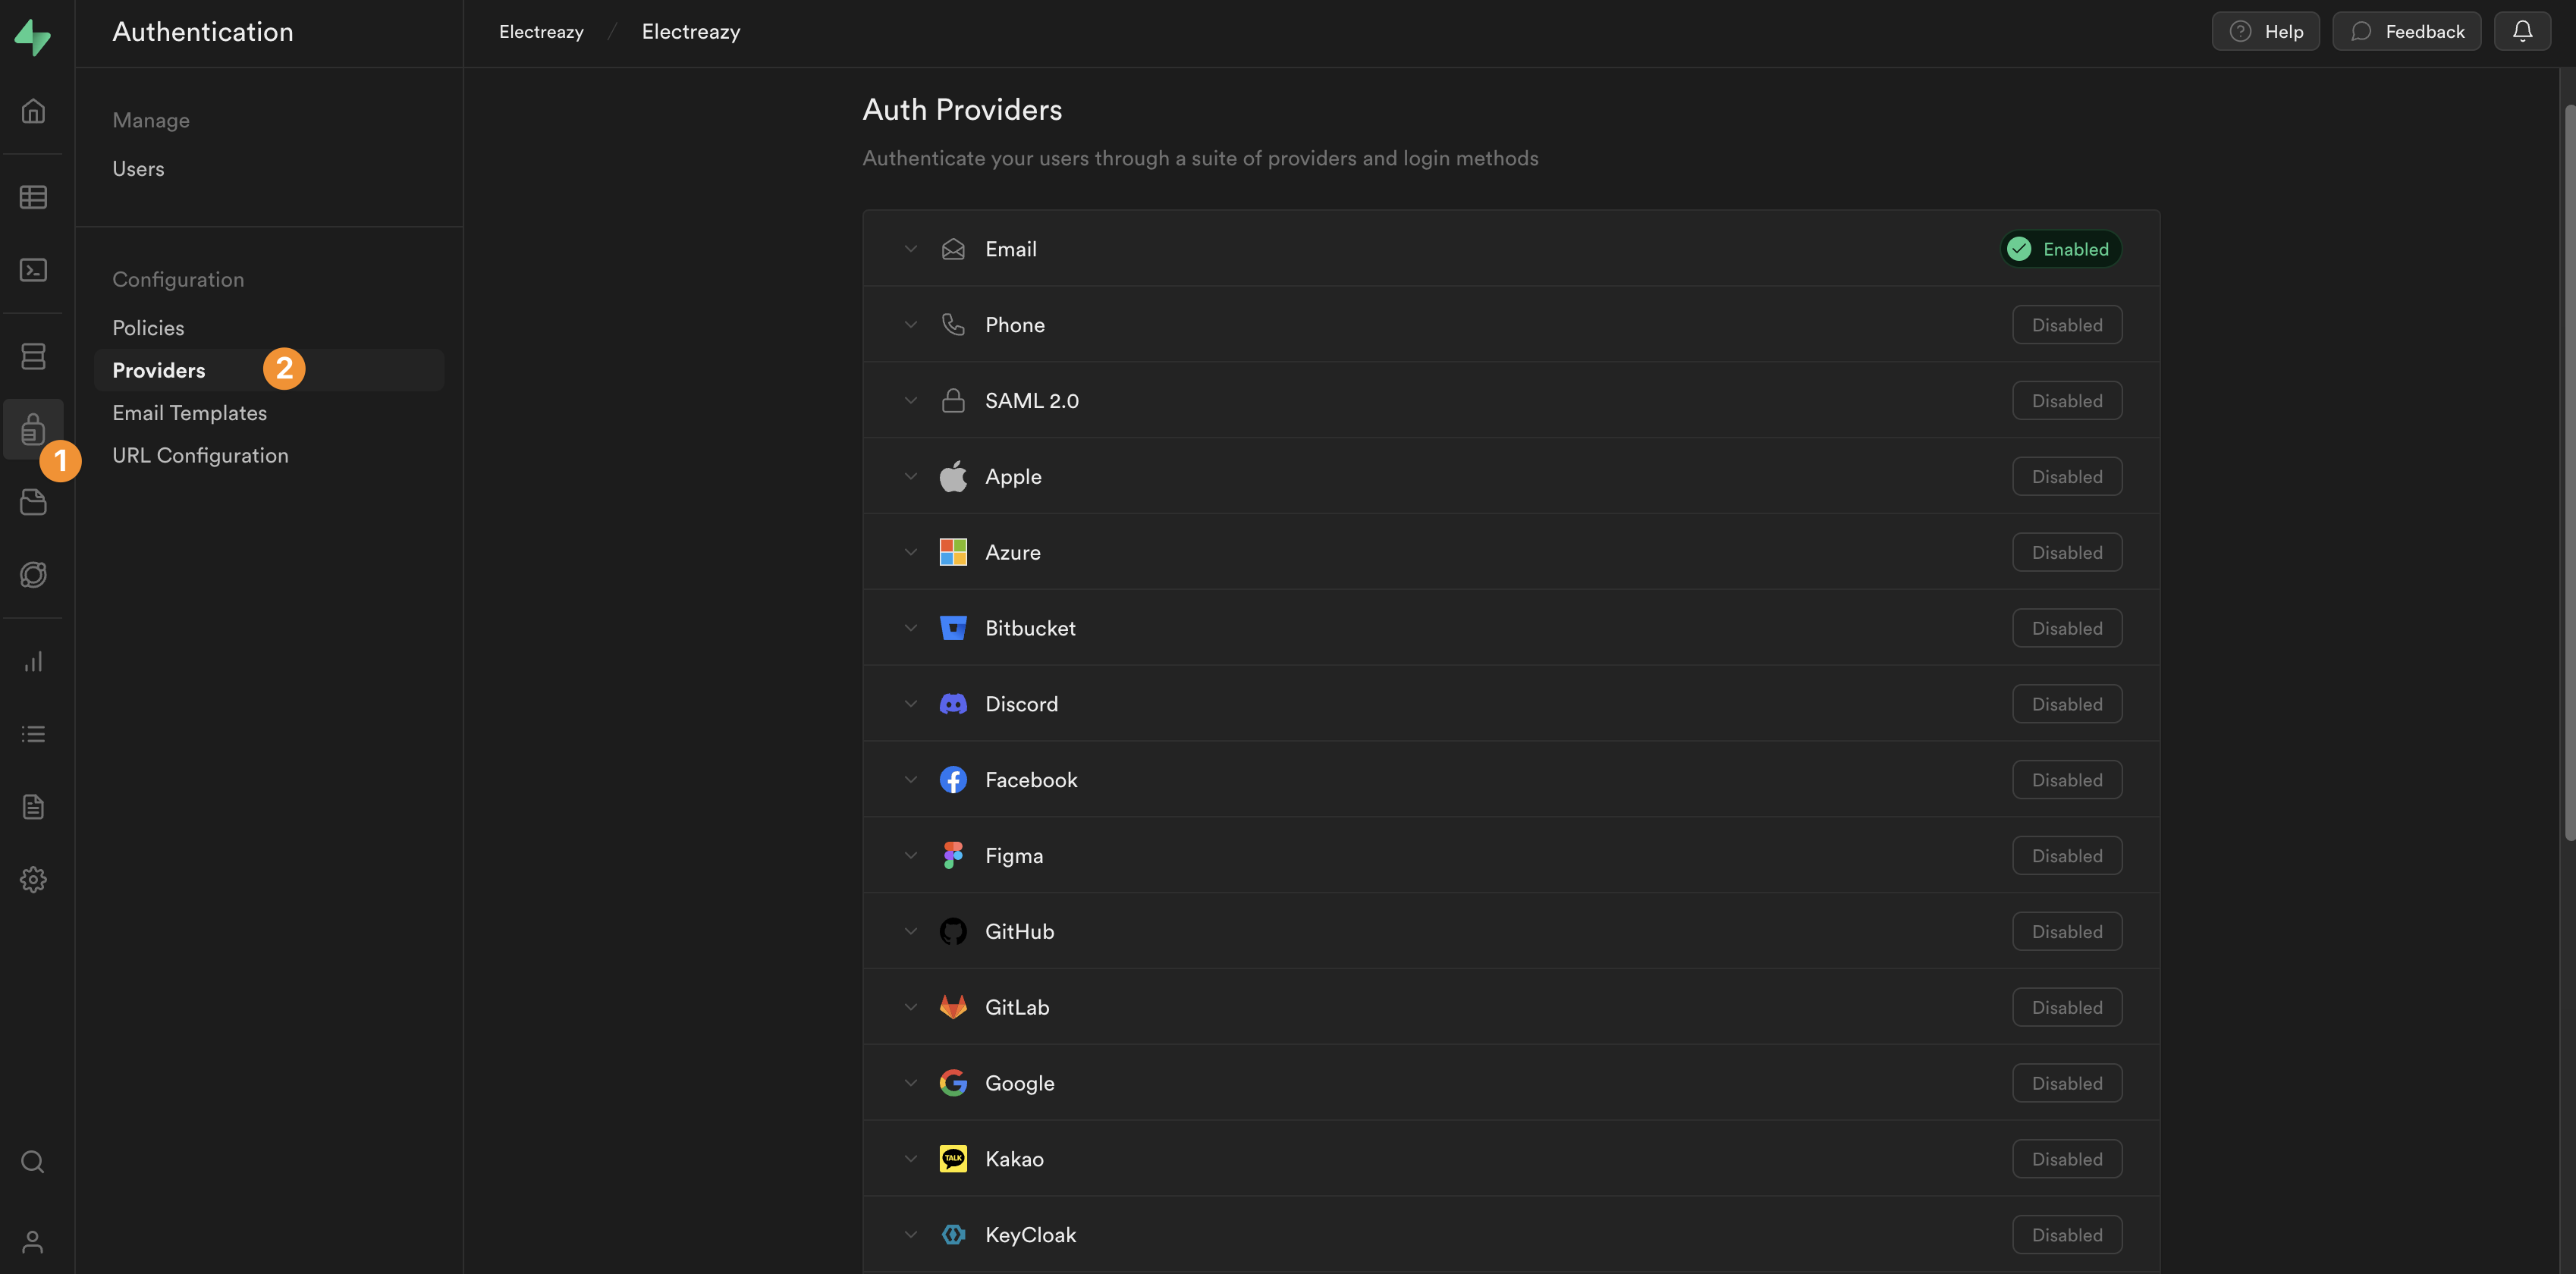Expand the Apple provider row
Viewport: 2576px width, 1274px height.
tap(910, 476)
